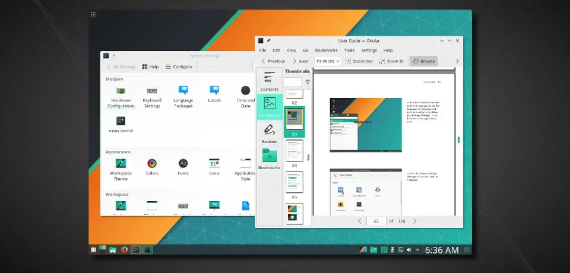Switch to Okular taskbar entry

pos(147,250)
